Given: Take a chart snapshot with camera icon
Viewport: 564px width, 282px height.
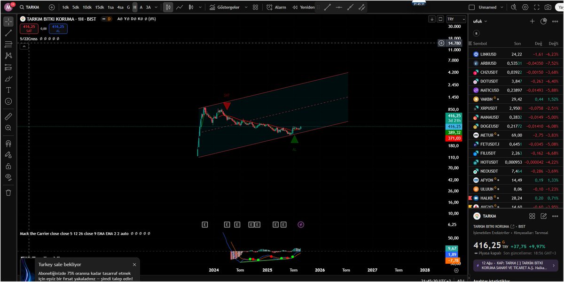Looking at the screenshot, I should (x=548, y=8).
